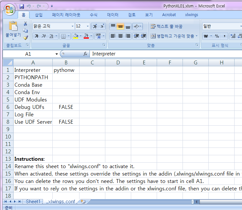Screen dimensions: 242x210
Task: Switch to the 삽입 ribbon tab
Action: [x=38, y=15]
